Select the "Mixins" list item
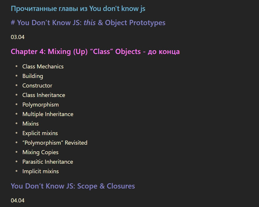 (x=30, y=124)
